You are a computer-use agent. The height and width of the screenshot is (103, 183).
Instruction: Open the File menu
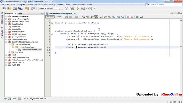(x=2, y=5)
